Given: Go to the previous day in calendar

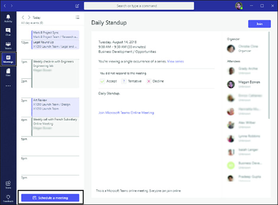Looking at the screenshot, I should pos(23,17).
